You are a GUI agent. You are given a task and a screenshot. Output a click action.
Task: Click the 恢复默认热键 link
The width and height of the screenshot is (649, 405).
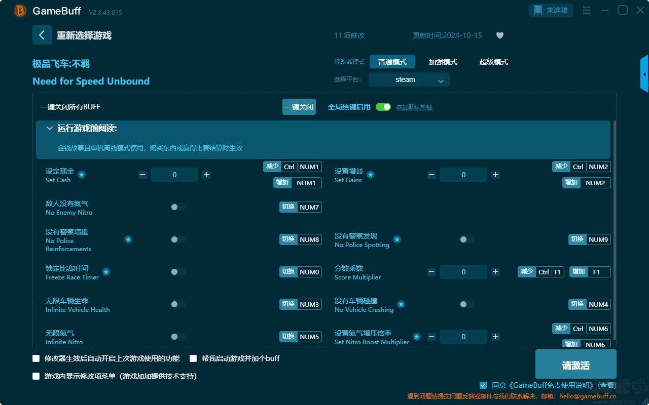(x=414, y=107)
